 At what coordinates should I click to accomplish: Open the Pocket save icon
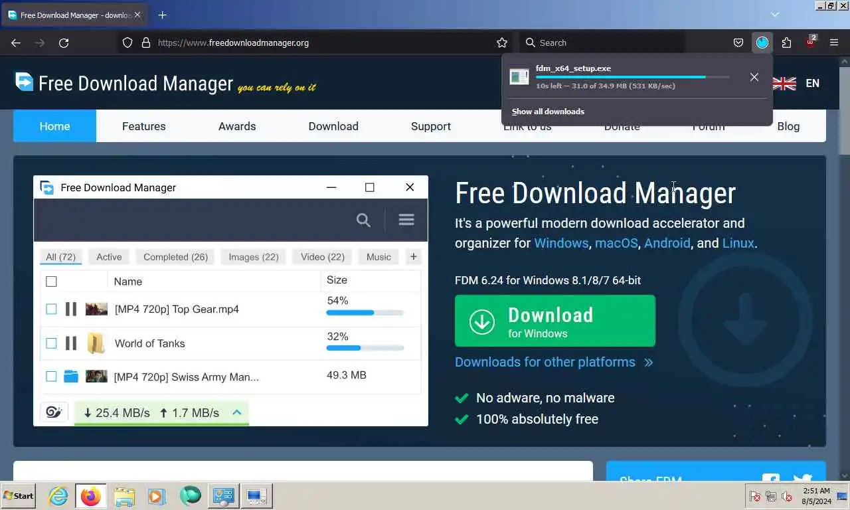coord(738,42)
